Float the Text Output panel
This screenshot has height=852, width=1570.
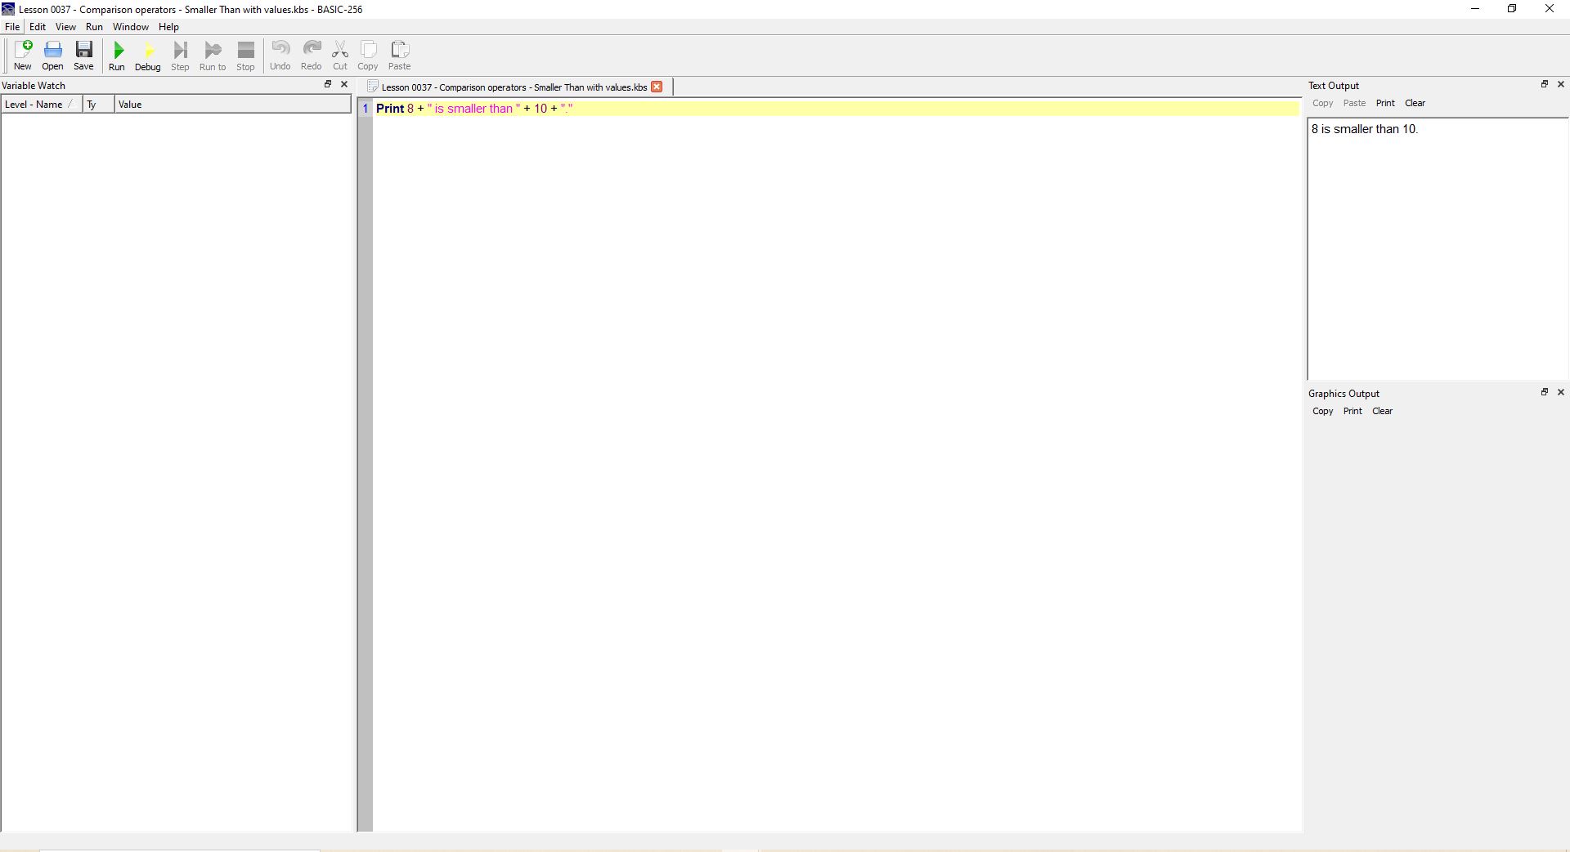1544,84
